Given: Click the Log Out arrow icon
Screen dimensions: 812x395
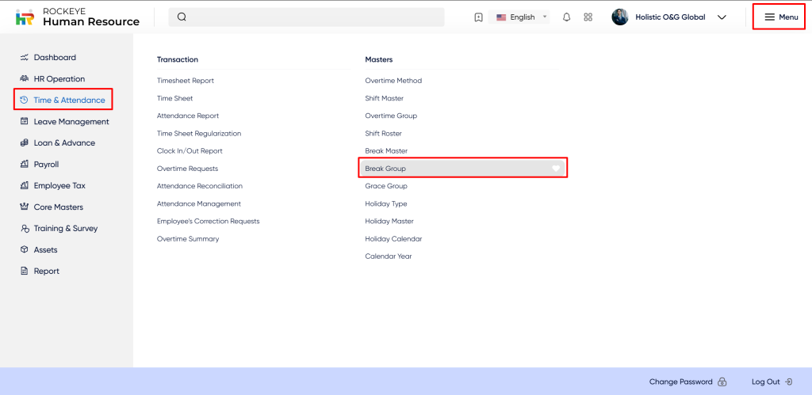Looking at the screenshot, I should pyautogui.click(x=788, y=382).
